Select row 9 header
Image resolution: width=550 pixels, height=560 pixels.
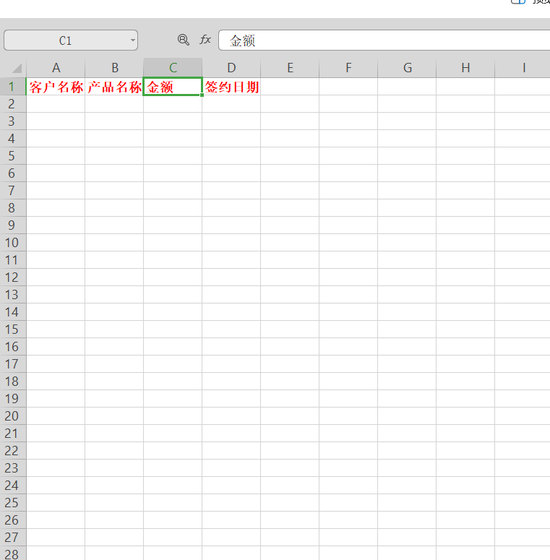point(13,225)
